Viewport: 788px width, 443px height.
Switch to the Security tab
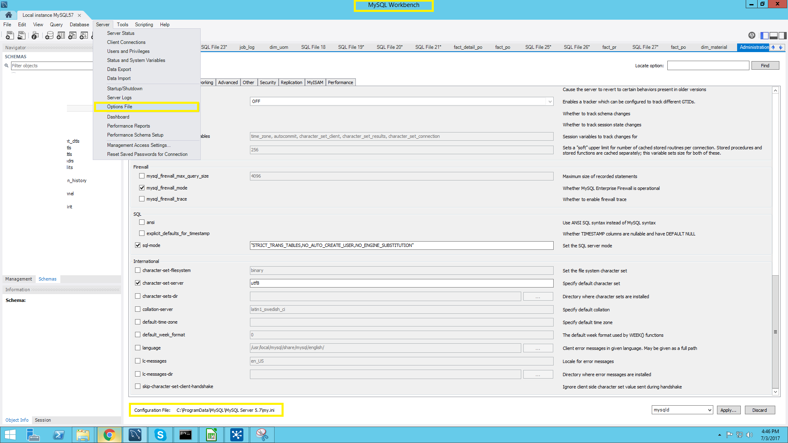pyautogui.click(x=268, y=82)
